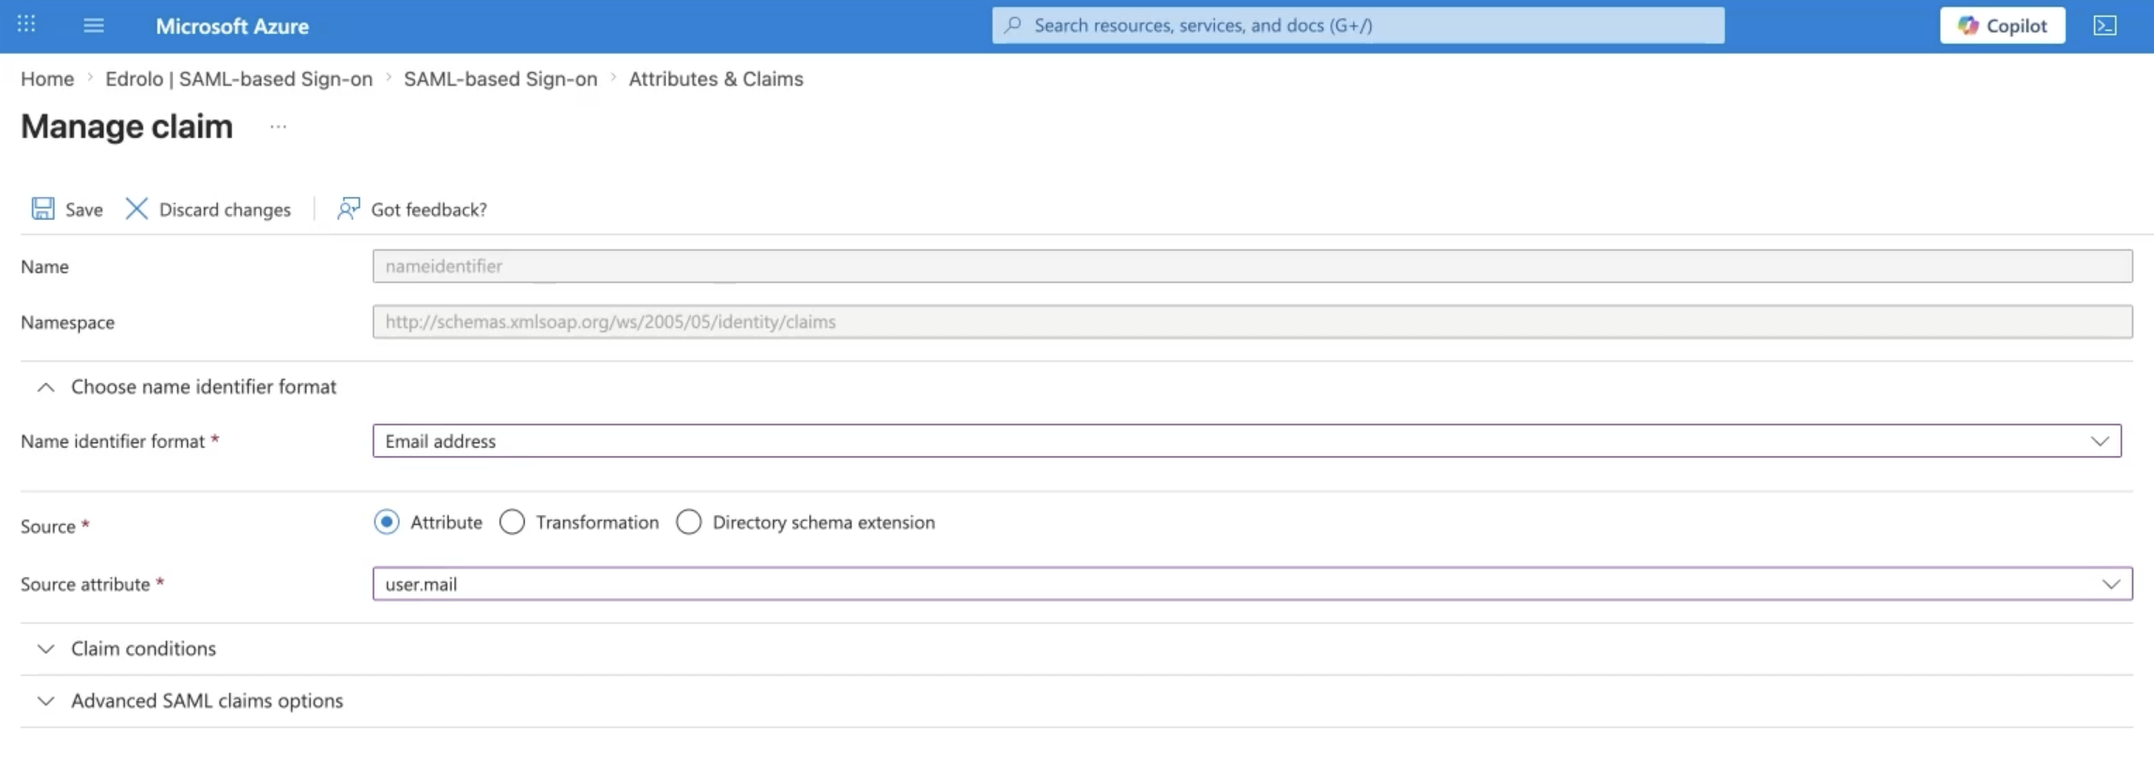Open Edrolo | SAML-based Sign-on breadcrumb

click(x=238, y=79)
